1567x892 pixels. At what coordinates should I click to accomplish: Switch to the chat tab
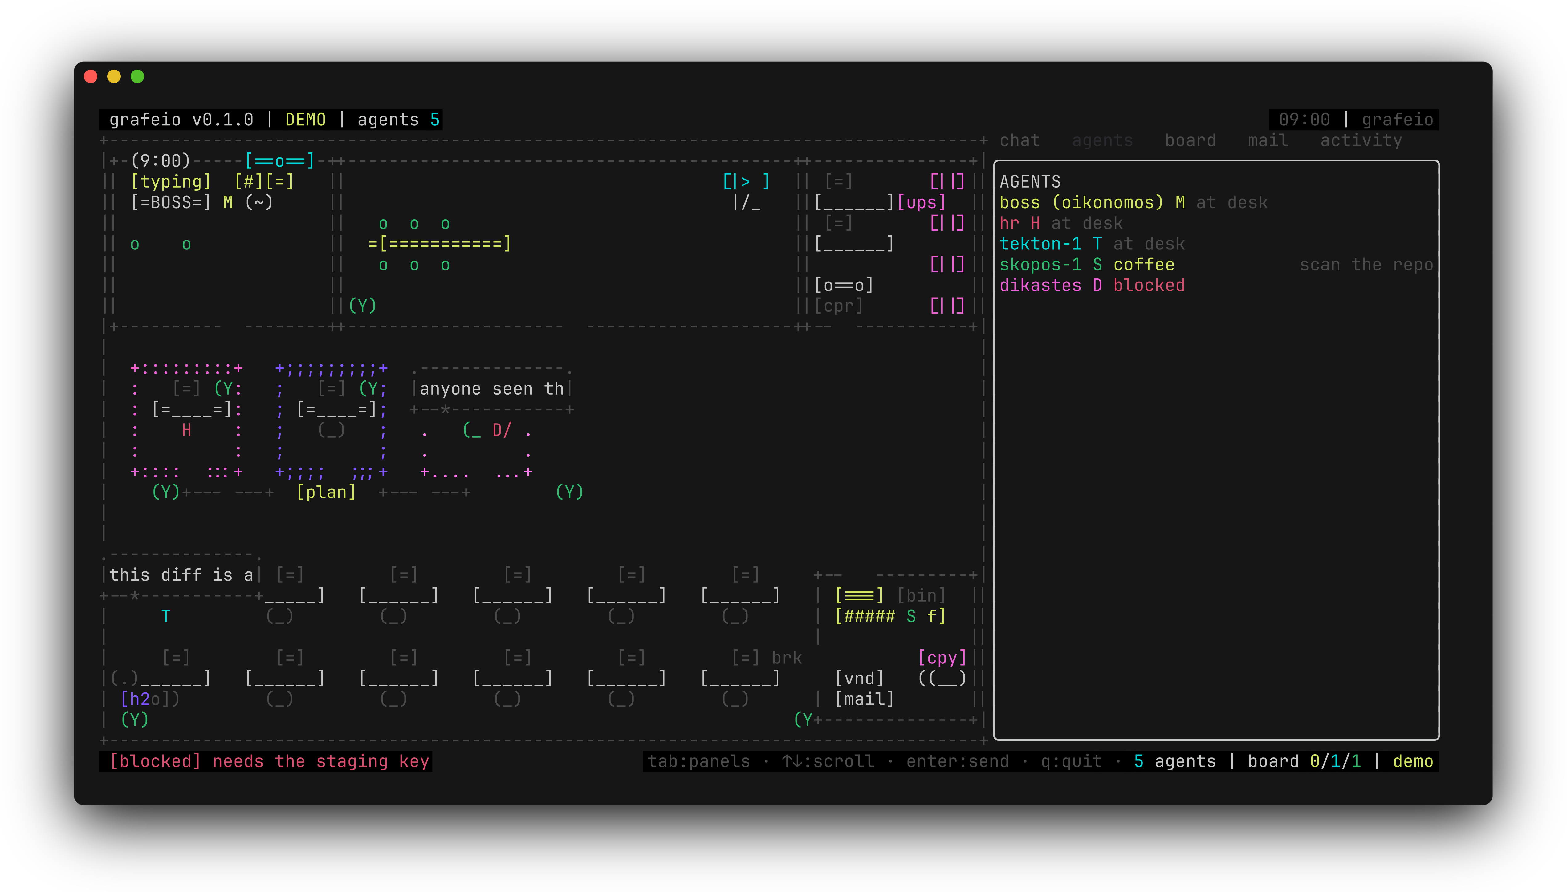(x=1019, y=140)
